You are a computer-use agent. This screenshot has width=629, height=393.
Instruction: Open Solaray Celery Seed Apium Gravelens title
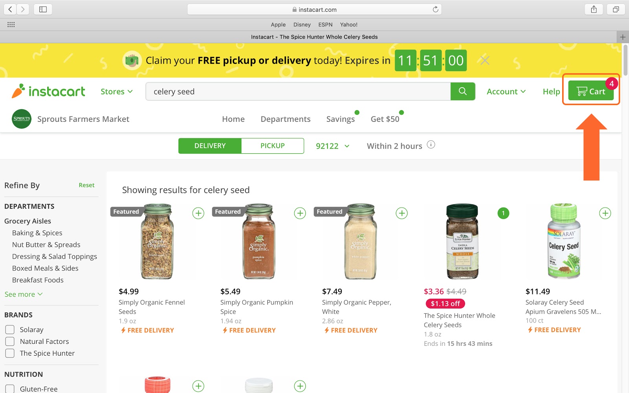(x=563, y=307)
